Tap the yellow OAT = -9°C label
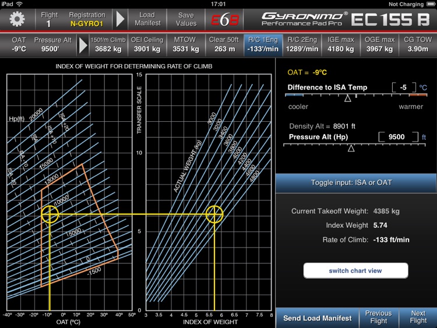The width and height of the screenshot is (437, 328). click(x=307, y=72)
